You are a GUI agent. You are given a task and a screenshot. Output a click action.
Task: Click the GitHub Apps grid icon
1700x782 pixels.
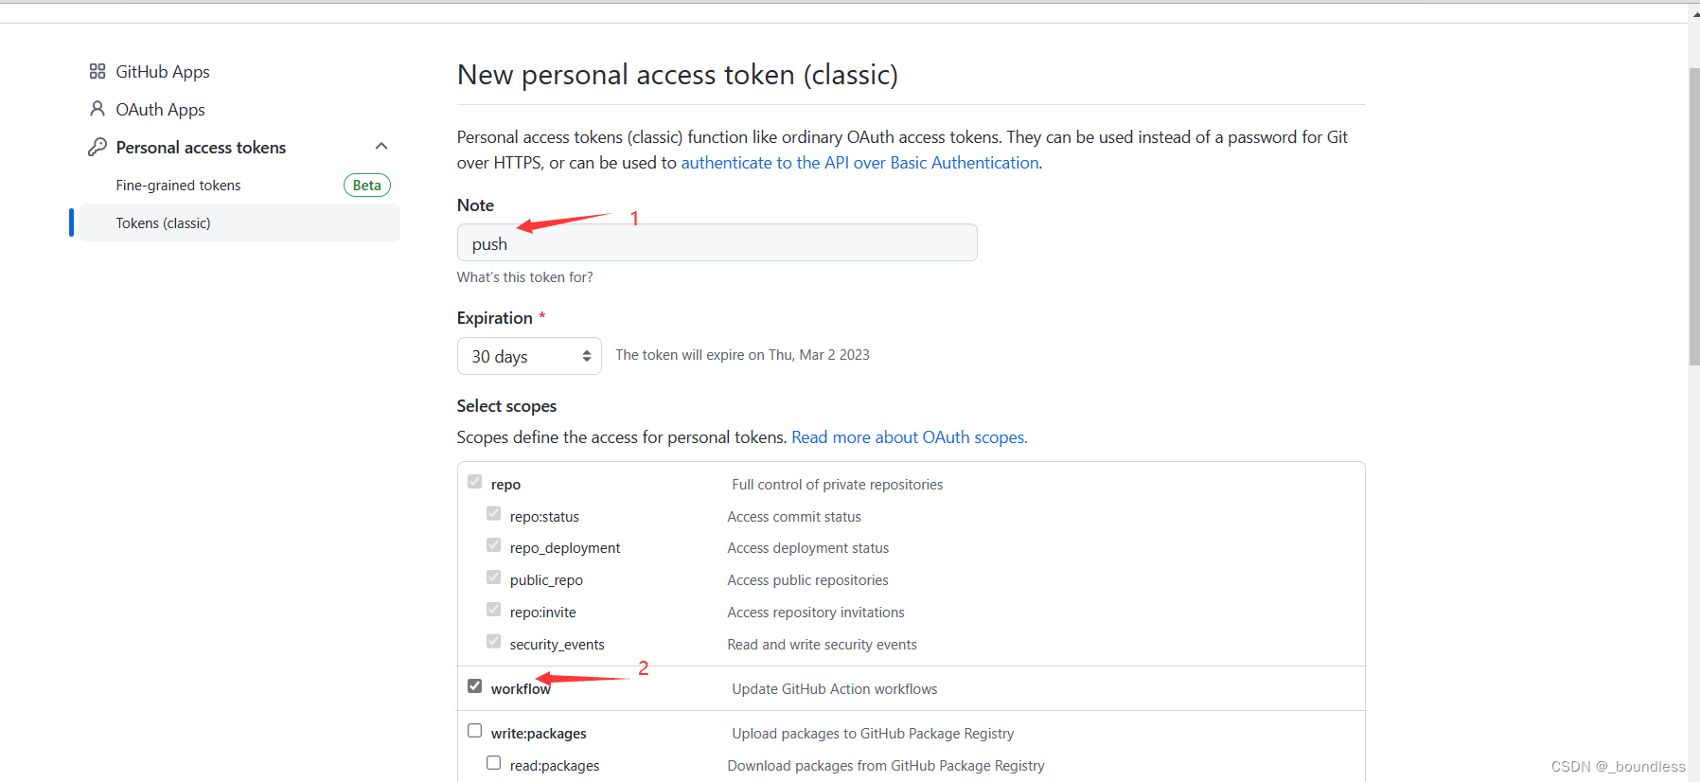point(97,71)
